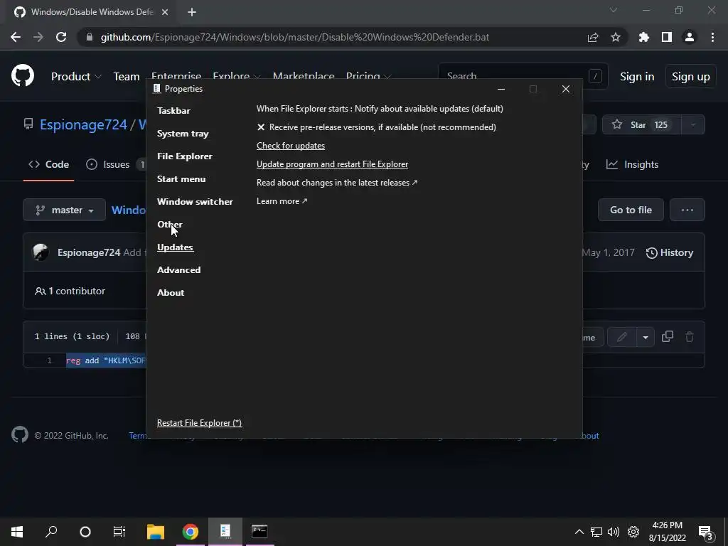The width and height of the screenshot is (728, 546).
Task: Open a new Chrome tab
Action: click(192, 12)
